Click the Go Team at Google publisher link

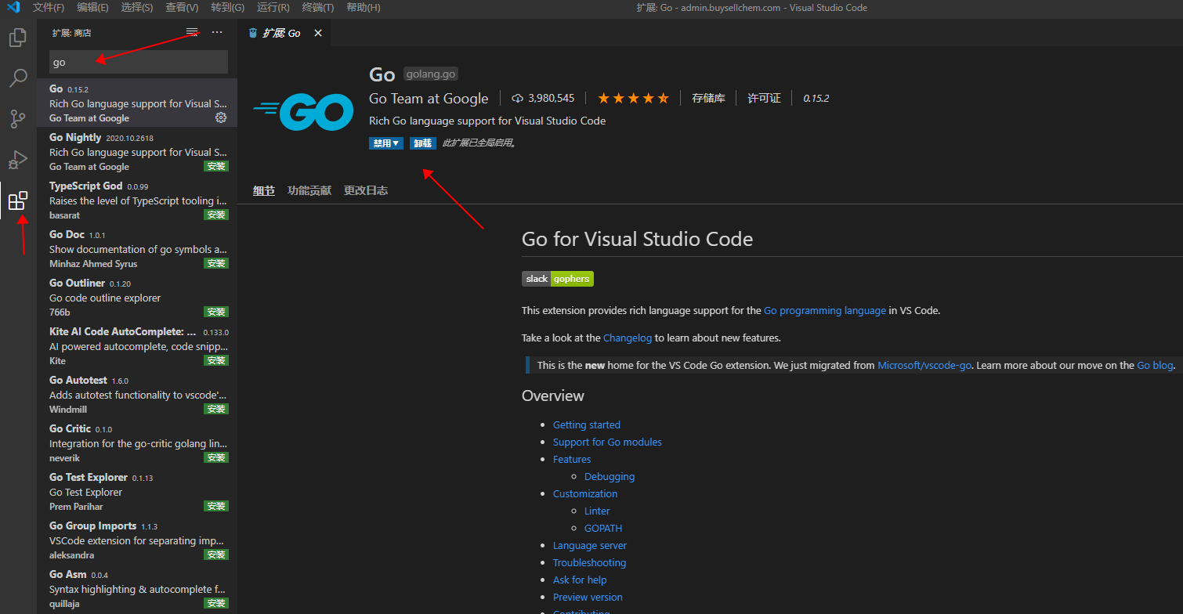429,98
